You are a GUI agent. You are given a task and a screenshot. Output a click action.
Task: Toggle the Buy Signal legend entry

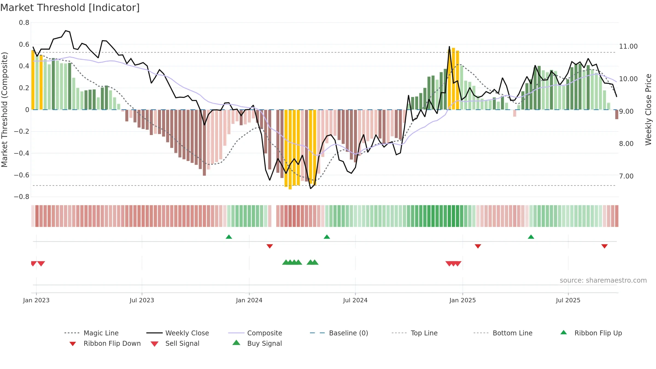(x=257, y=343)
